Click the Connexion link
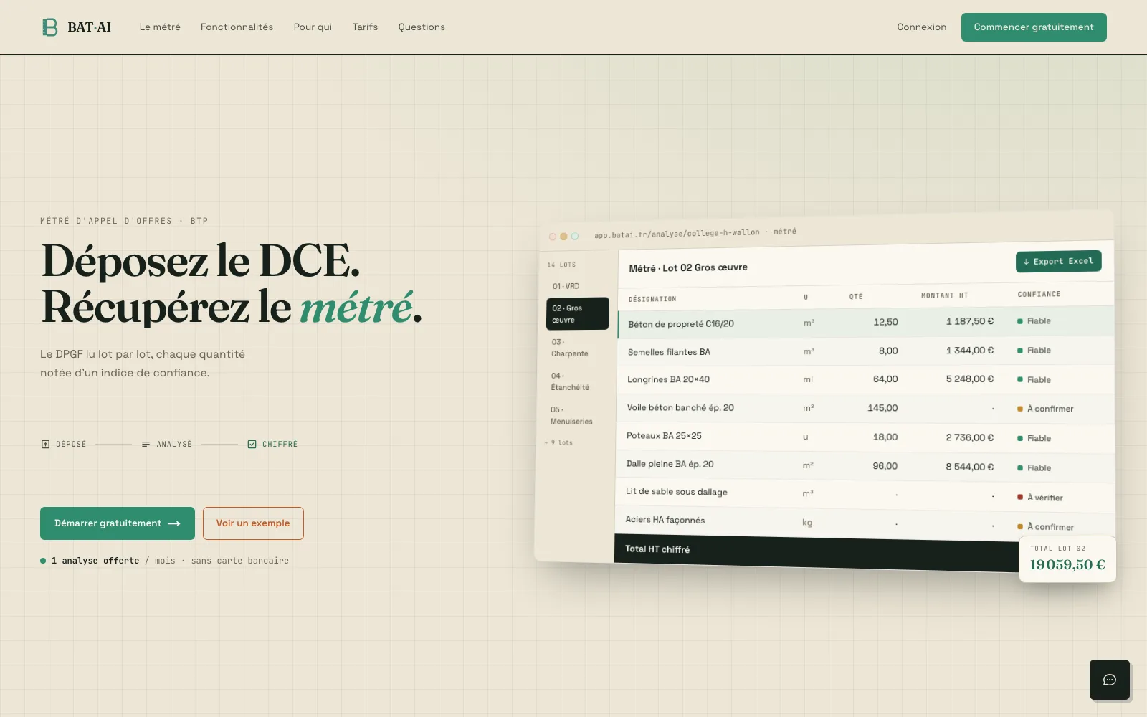 (x=921, y=27)
